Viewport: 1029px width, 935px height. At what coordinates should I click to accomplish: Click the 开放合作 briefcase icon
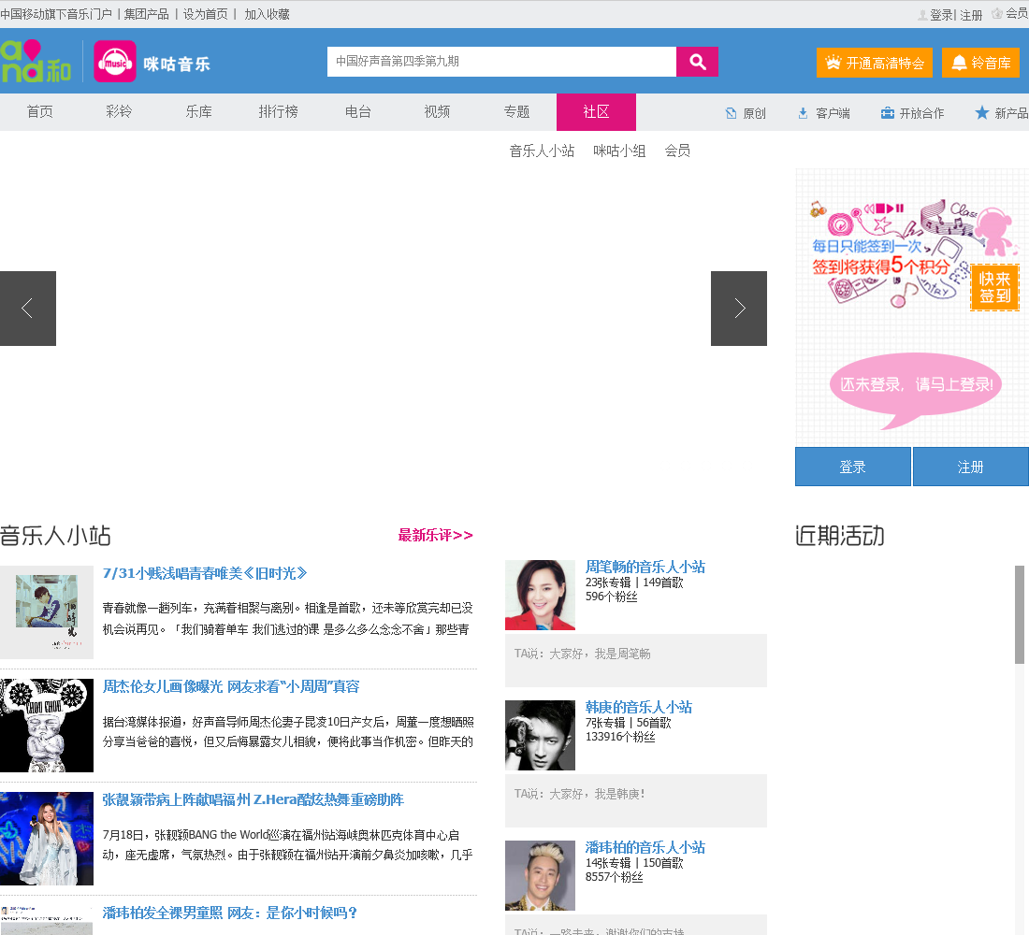point(887,113)
